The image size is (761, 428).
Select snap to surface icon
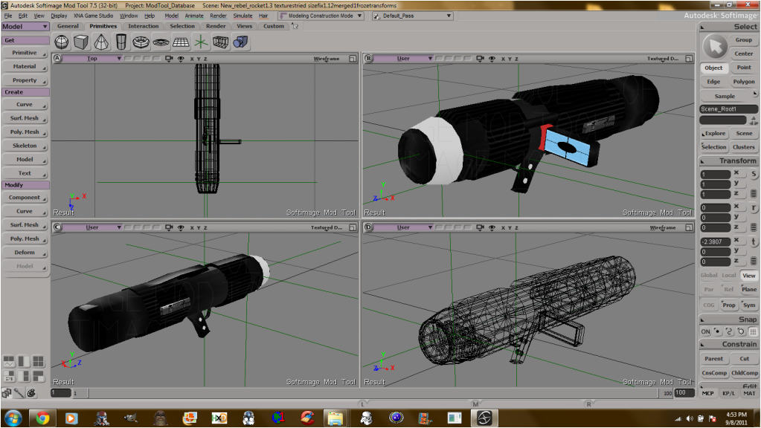tap(741, 331)
